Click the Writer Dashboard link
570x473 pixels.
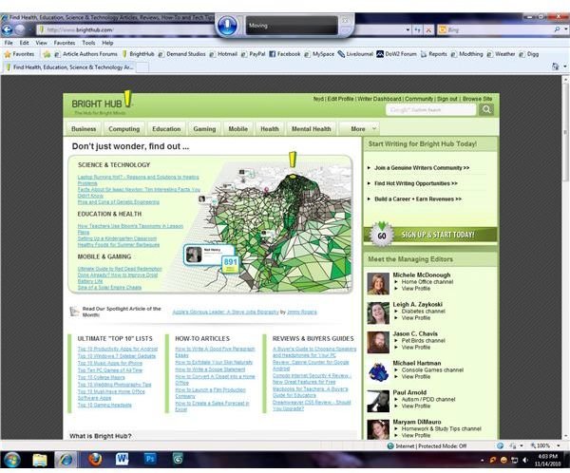click(379, 99)
